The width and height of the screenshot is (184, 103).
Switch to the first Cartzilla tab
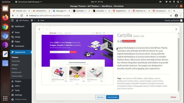[x=81, y=11]
